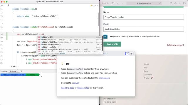
Task: Choose validateWithBag suggestion
Action: 70,42
